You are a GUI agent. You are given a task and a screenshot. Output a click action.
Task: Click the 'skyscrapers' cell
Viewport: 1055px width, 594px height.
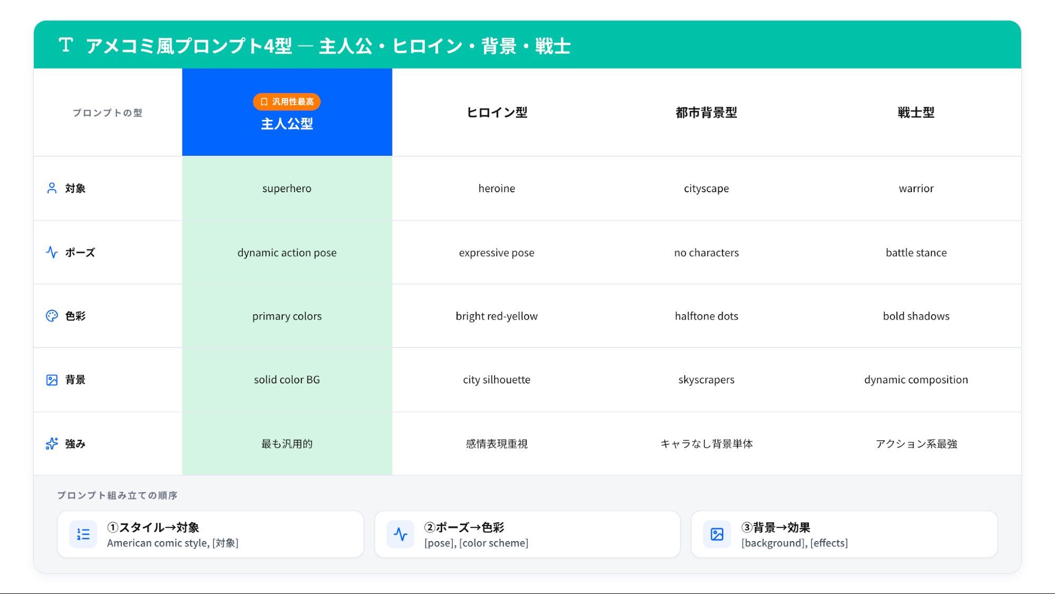[x=706, y=380]
